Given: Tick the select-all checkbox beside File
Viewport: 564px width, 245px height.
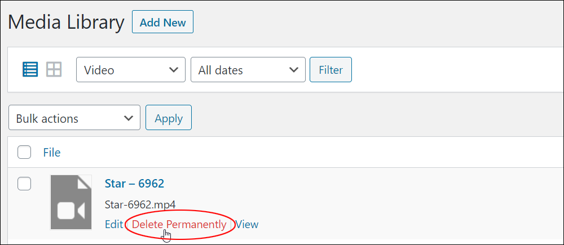Looking at the screenshot, I should click(x=24, y=152).
